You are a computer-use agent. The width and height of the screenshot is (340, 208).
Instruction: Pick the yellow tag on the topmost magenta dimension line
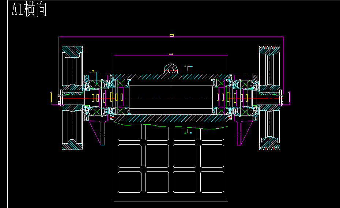tap(171, 35)
